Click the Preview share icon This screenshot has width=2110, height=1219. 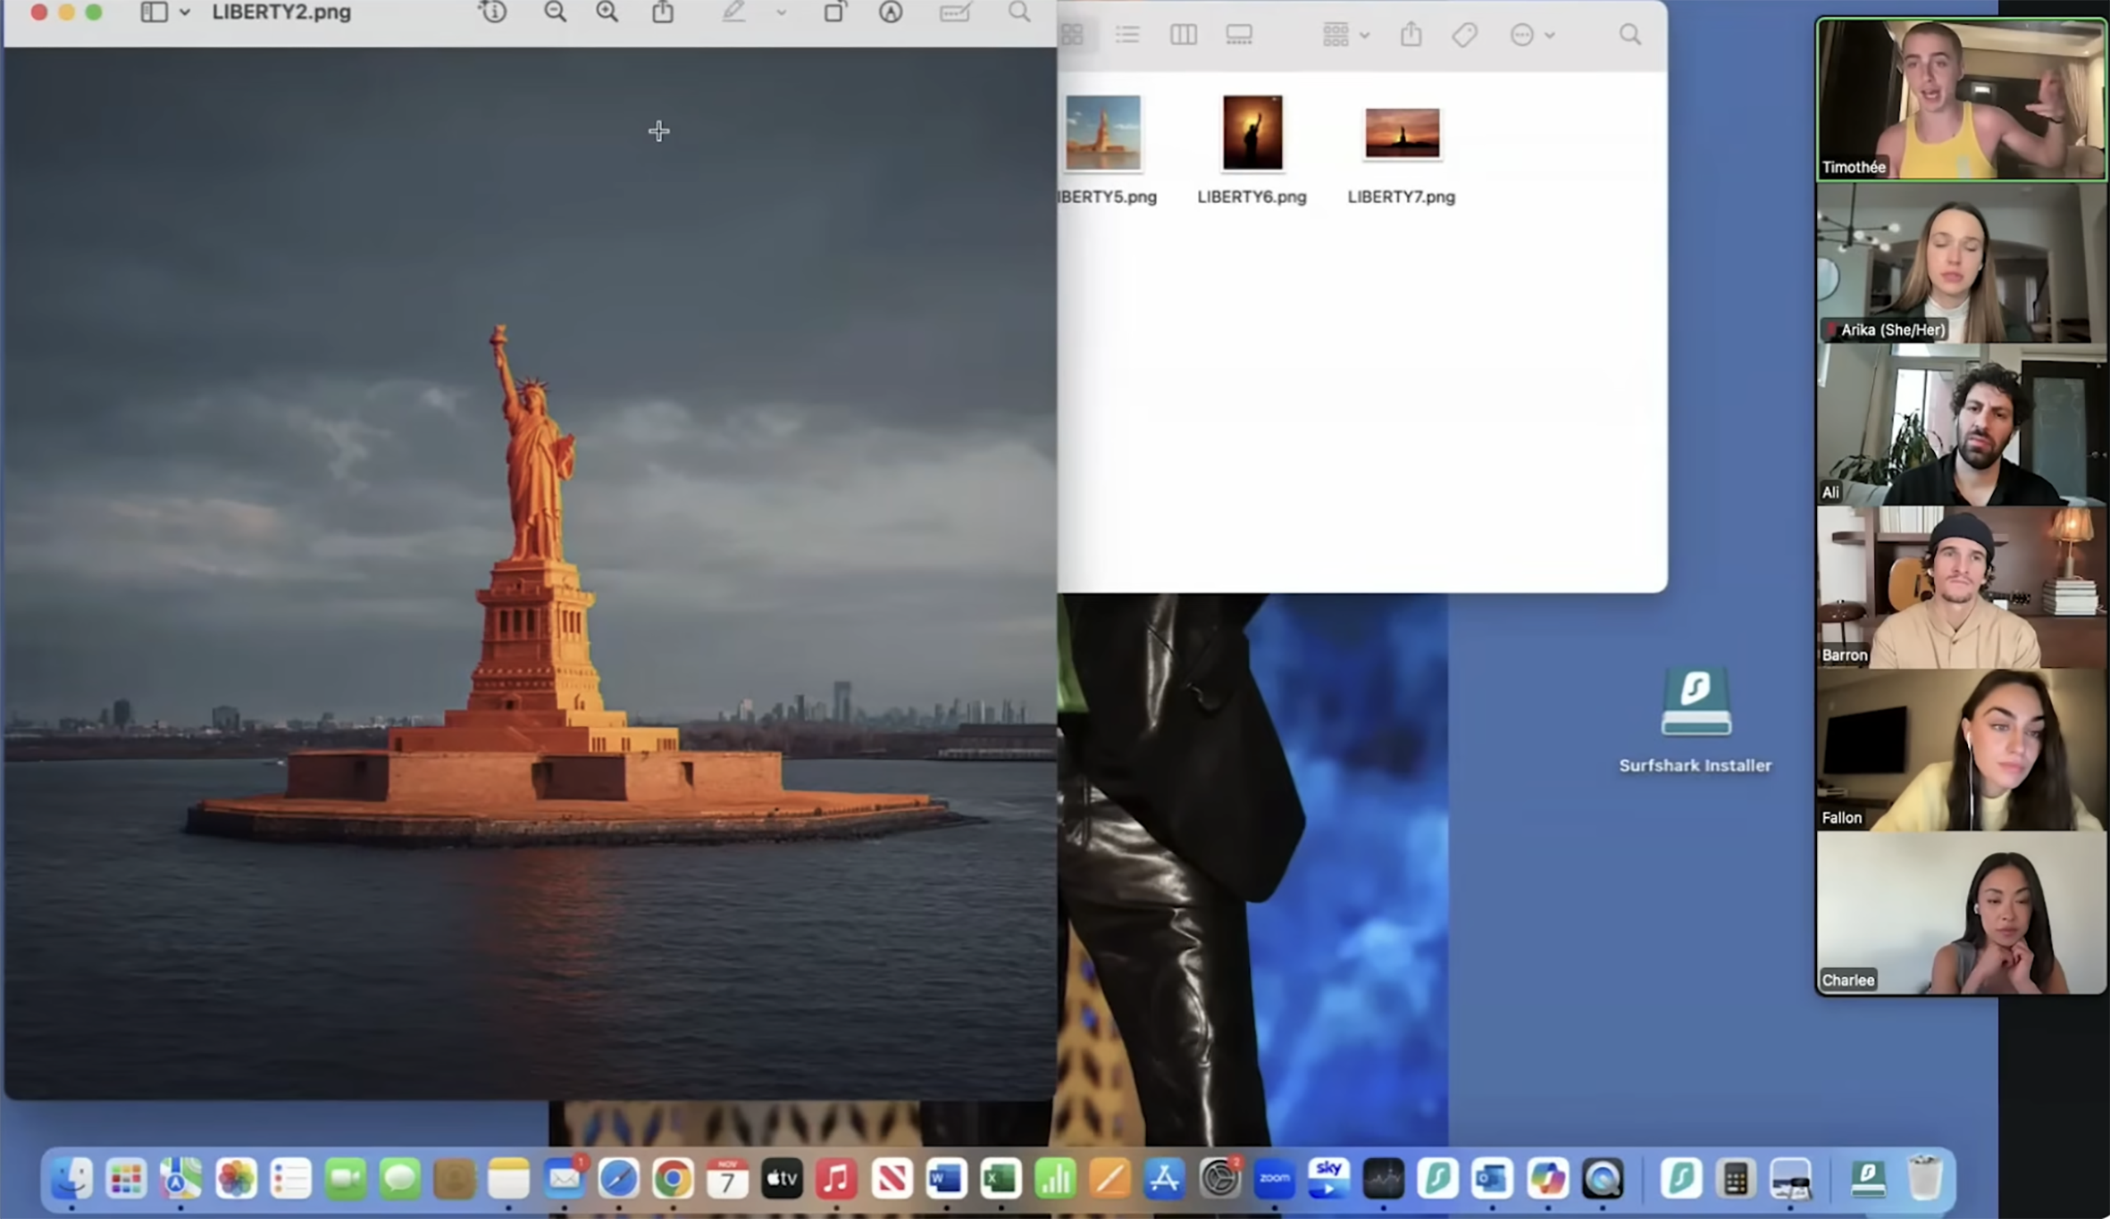tap(663, 13)
